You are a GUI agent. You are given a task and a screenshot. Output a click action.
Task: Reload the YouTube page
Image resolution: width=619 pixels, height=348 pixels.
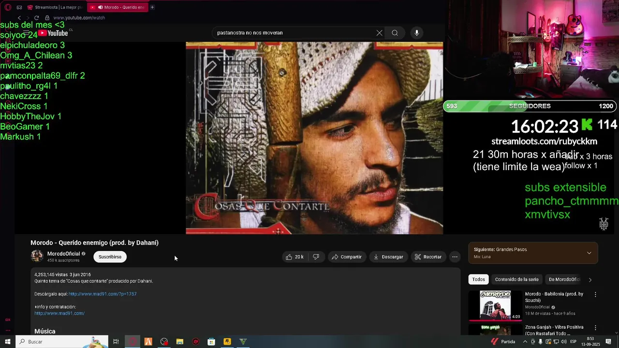click(x=36, y=18)
